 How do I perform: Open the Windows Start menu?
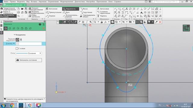(3, 105)
